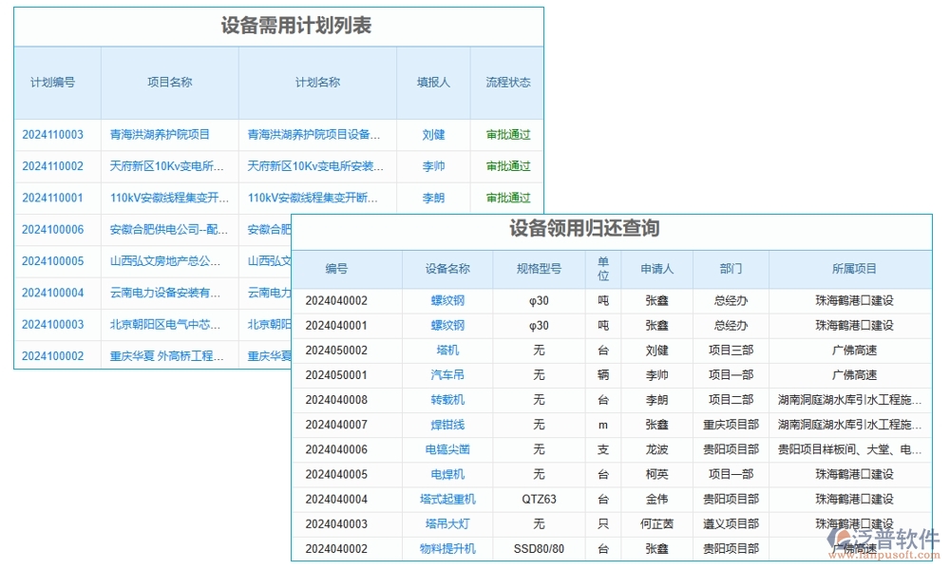The height and width of the screenshot is (570, 950).
Task: Click the 焊钳线 equipment name
Action: click(446, 425)
